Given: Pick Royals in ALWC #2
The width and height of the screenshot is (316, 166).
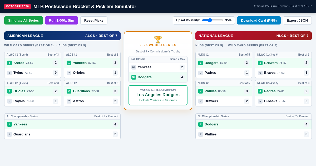Looking at the screenshot, I should (33, 101).
